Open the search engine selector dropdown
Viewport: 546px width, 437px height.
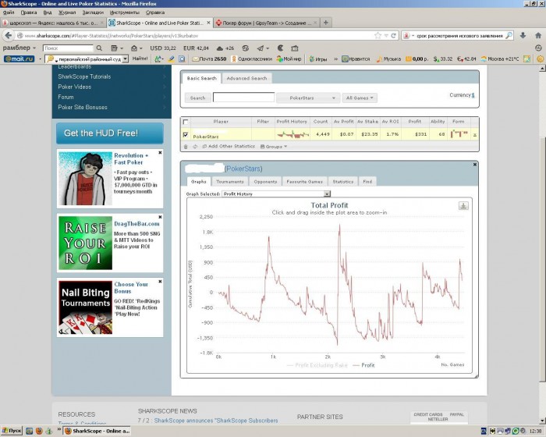pos(409,36)
